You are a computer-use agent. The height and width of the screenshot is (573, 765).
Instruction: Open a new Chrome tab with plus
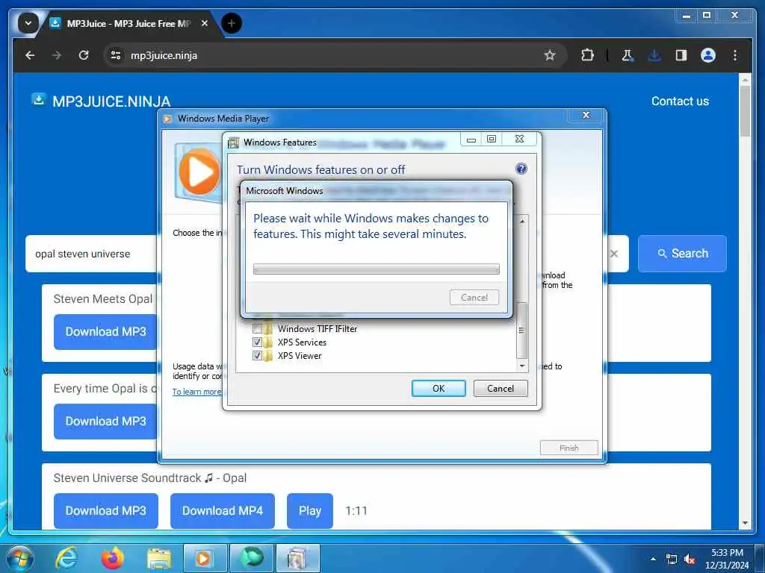click(232, 23)
